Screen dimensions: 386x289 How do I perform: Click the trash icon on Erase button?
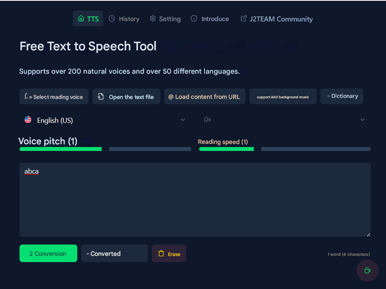tap(161, 254)
